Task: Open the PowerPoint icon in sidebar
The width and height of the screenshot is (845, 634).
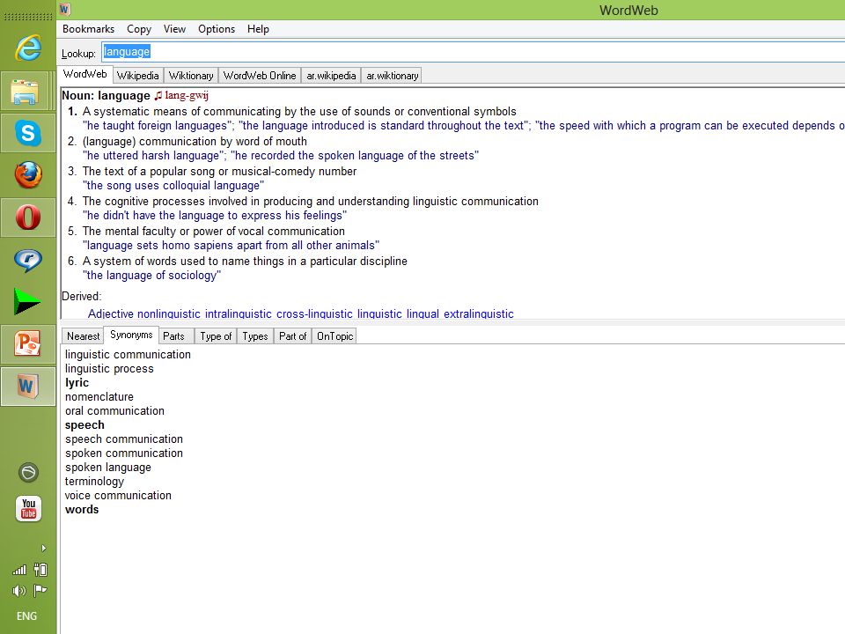Action: tap(28, 344)
